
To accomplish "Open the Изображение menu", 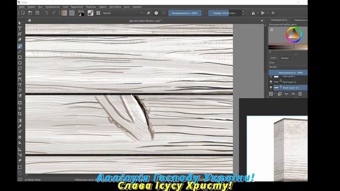I will (52, 7).
